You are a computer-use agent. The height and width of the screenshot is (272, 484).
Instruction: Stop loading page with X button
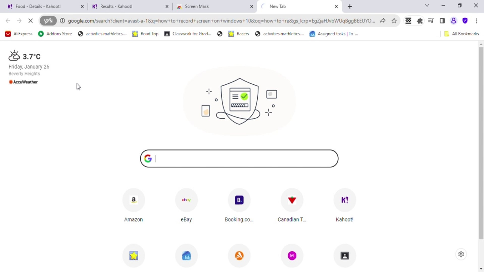tap(31, 21)
